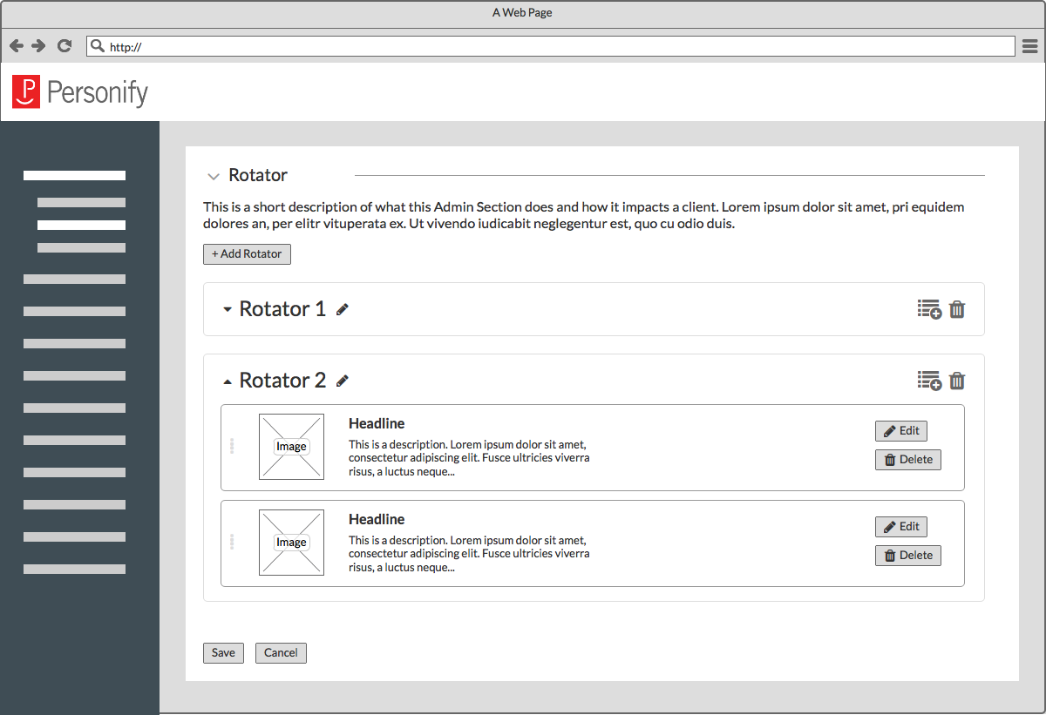This screenshot has height=715, width=1046.
Task: Save the rotator changes
Action: click(x=223, y=653)
